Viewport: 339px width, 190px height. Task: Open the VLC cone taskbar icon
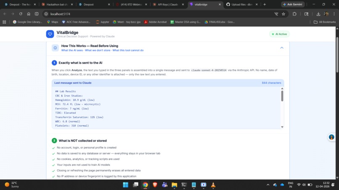(213, 185)
